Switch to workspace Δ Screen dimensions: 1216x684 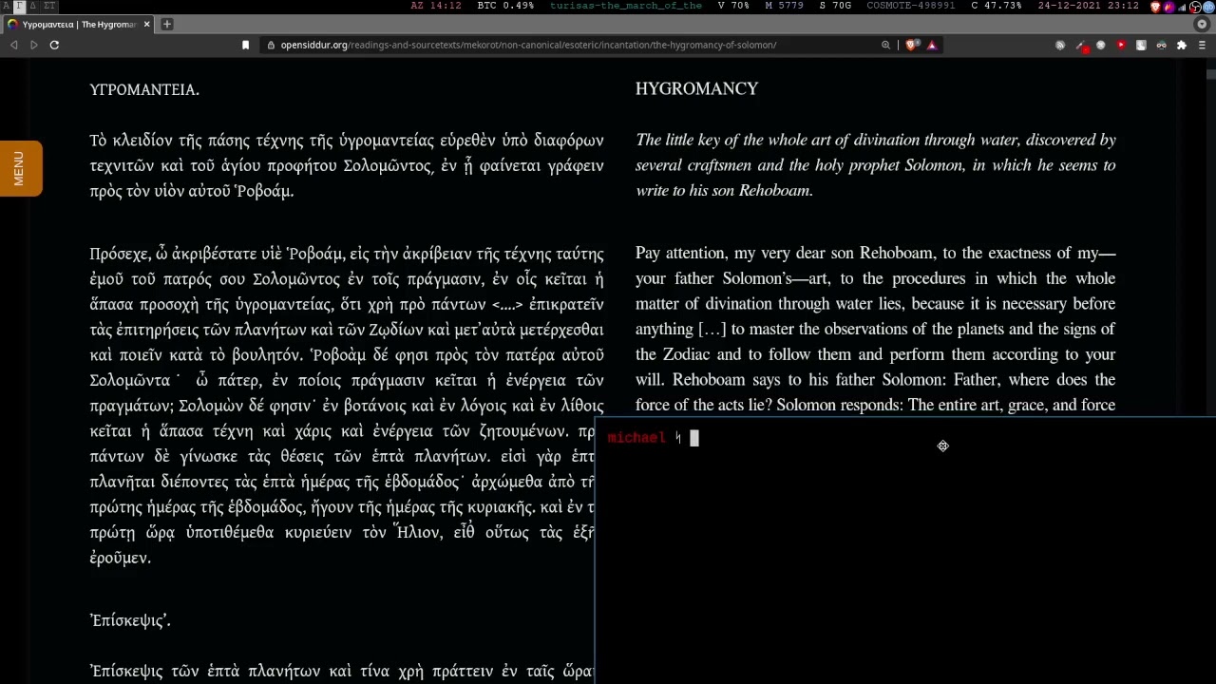33,6
